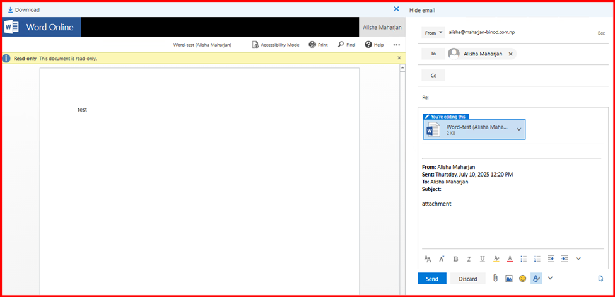
Task: Toggle the formatting options toolbar button
Action: tap(536, 278)
